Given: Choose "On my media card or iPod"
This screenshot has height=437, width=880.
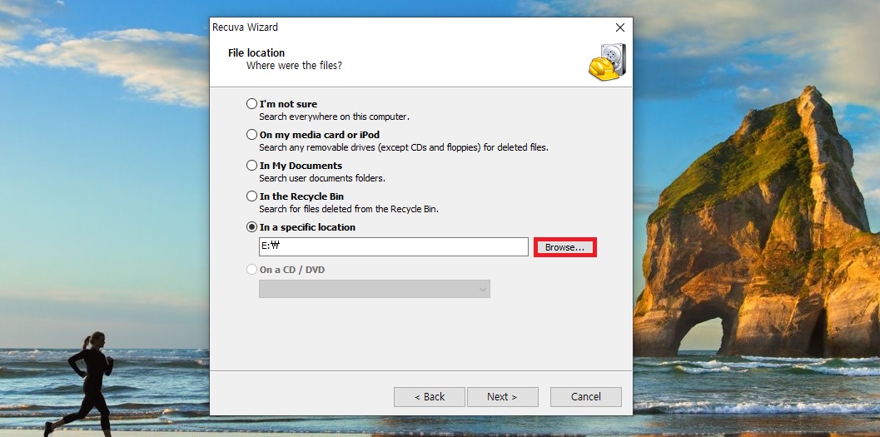Looking at the screenshot, I should [252, 135].
